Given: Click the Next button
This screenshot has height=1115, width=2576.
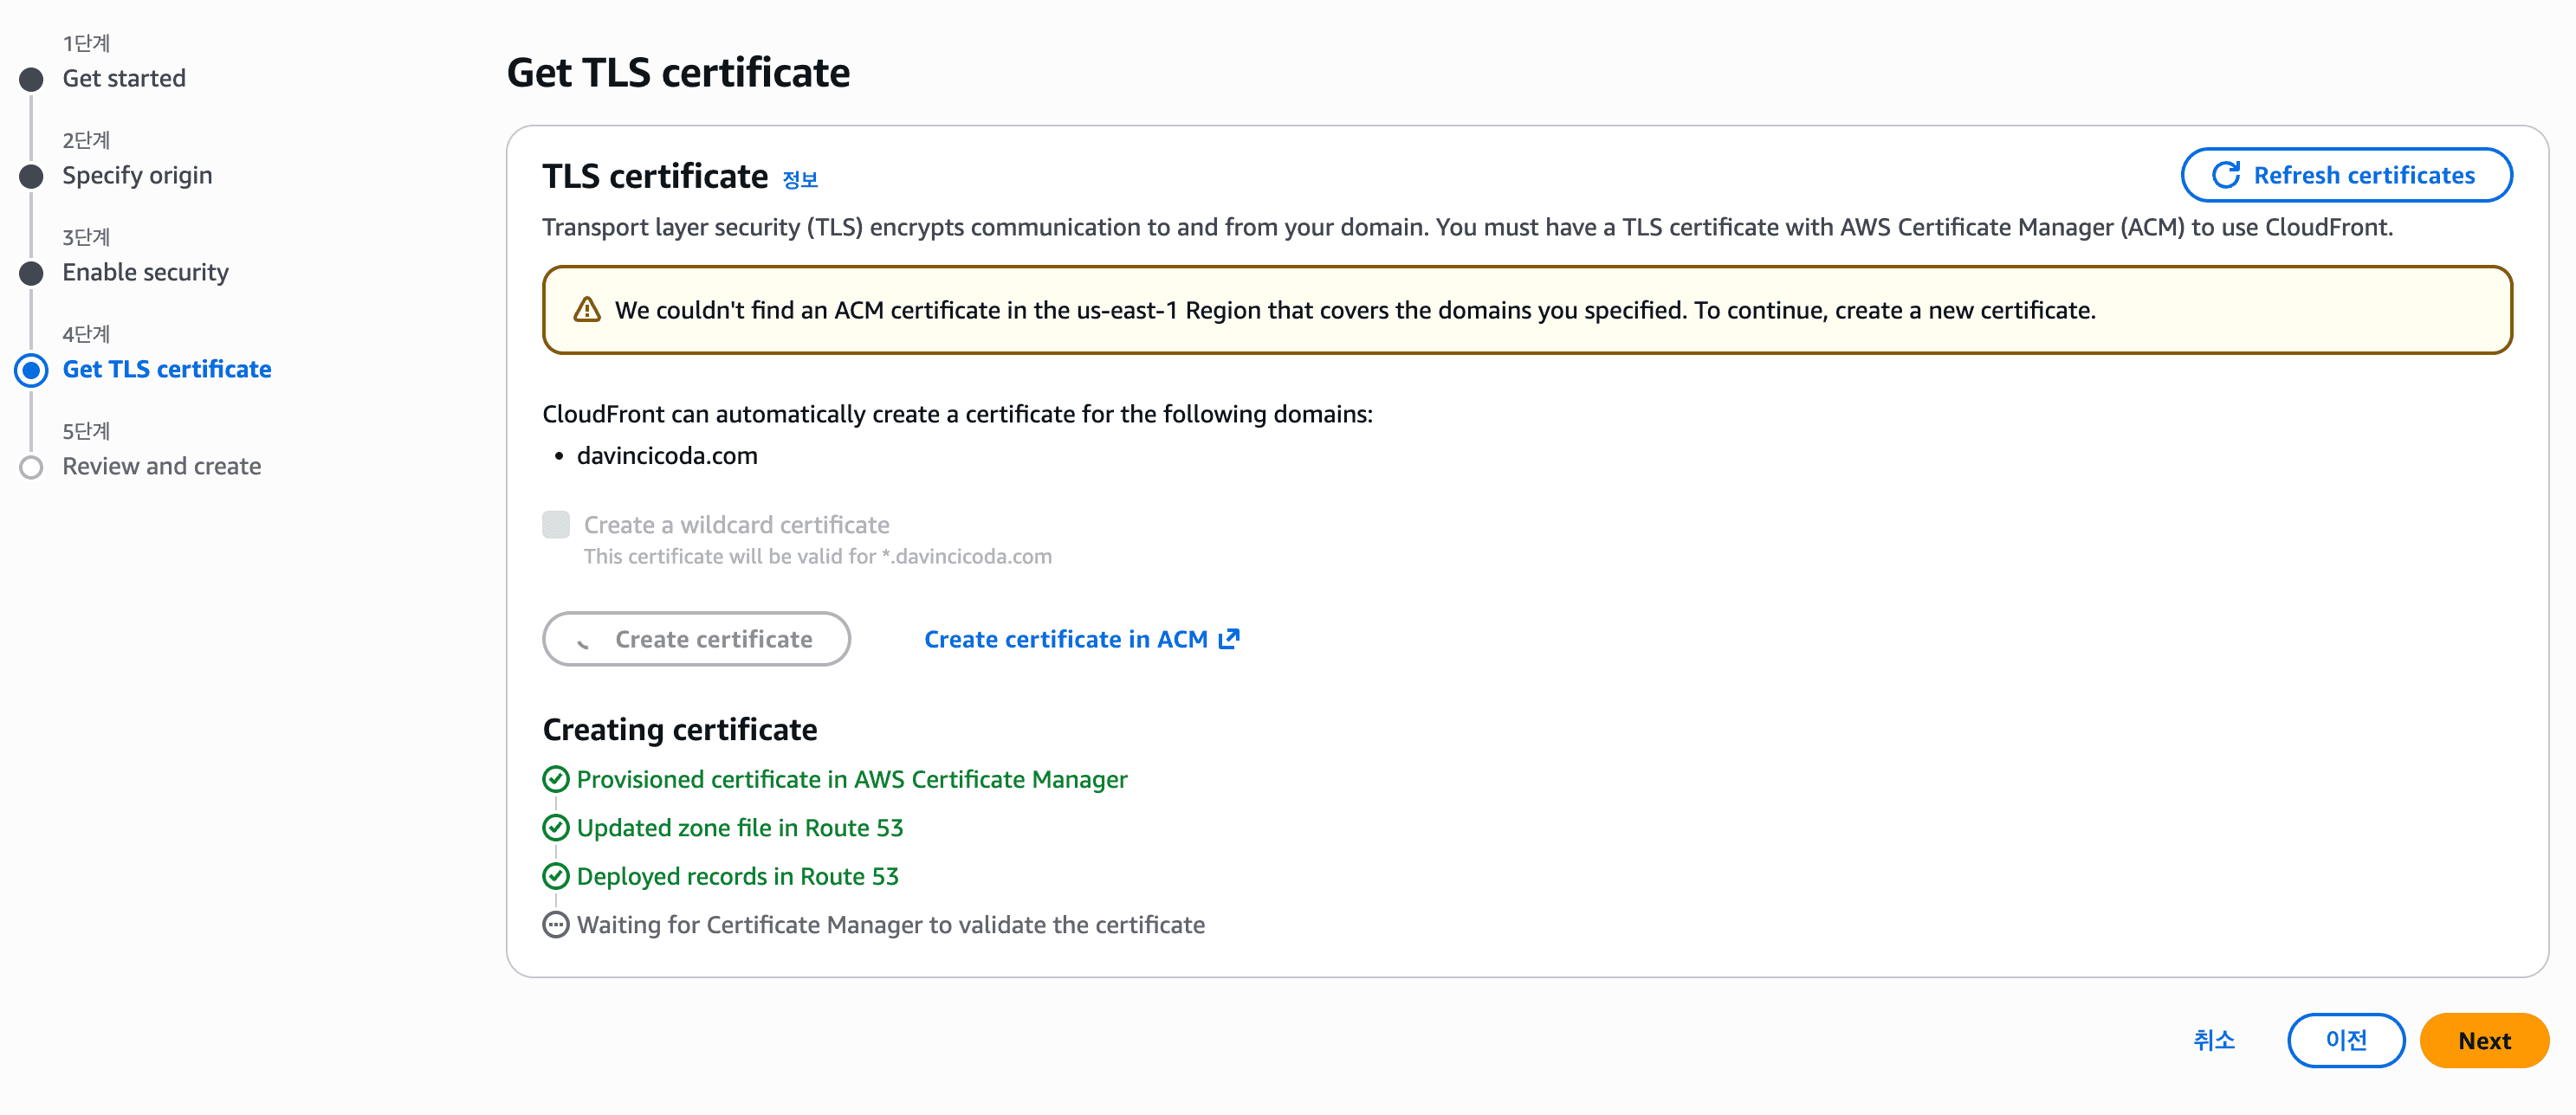Looking at the screenshot, I should pyautogui.click(x=2484, y=1040).
